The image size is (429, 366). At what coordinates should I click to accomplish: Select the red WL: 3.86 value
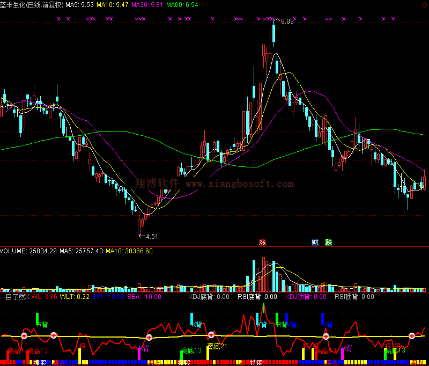tap(45, 297)
